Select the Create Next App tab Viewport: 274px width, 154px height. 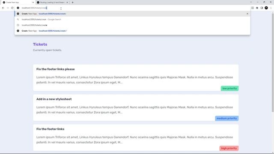18,3
